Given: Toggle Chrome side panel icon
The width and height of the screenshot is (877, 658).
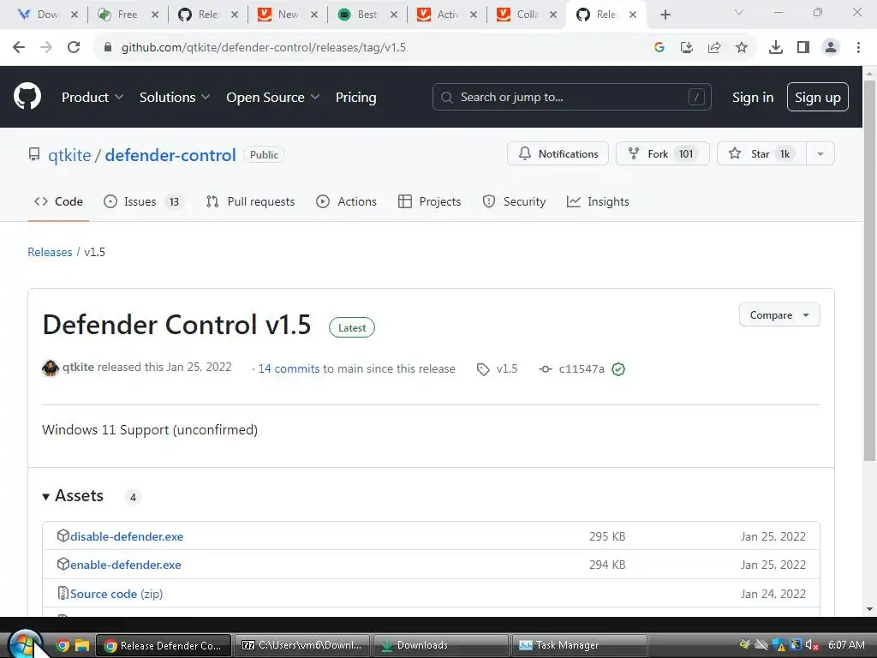Looking at the screenshot, I should coord(803,48).
